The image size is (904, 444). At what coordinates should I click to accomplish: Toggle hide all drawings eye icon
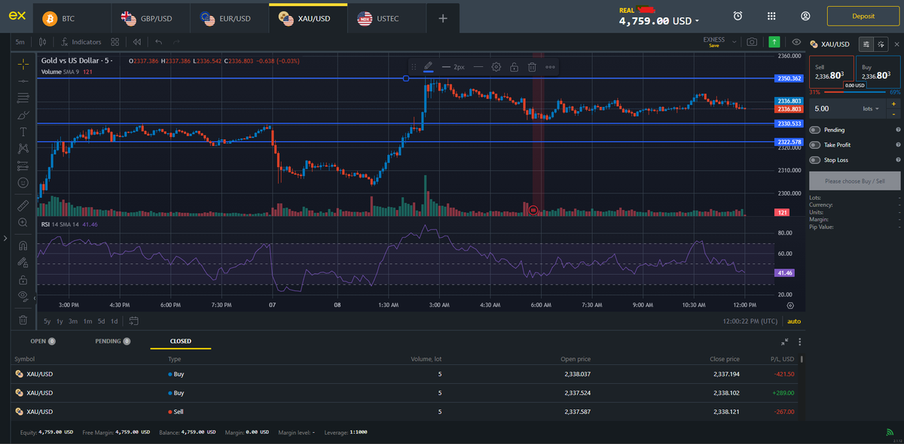(x=23, y=297)
